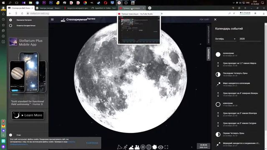Toggle deep sky objects spiral button
Viewport: 267px width, 150px height.
click(x=155, y=147)
